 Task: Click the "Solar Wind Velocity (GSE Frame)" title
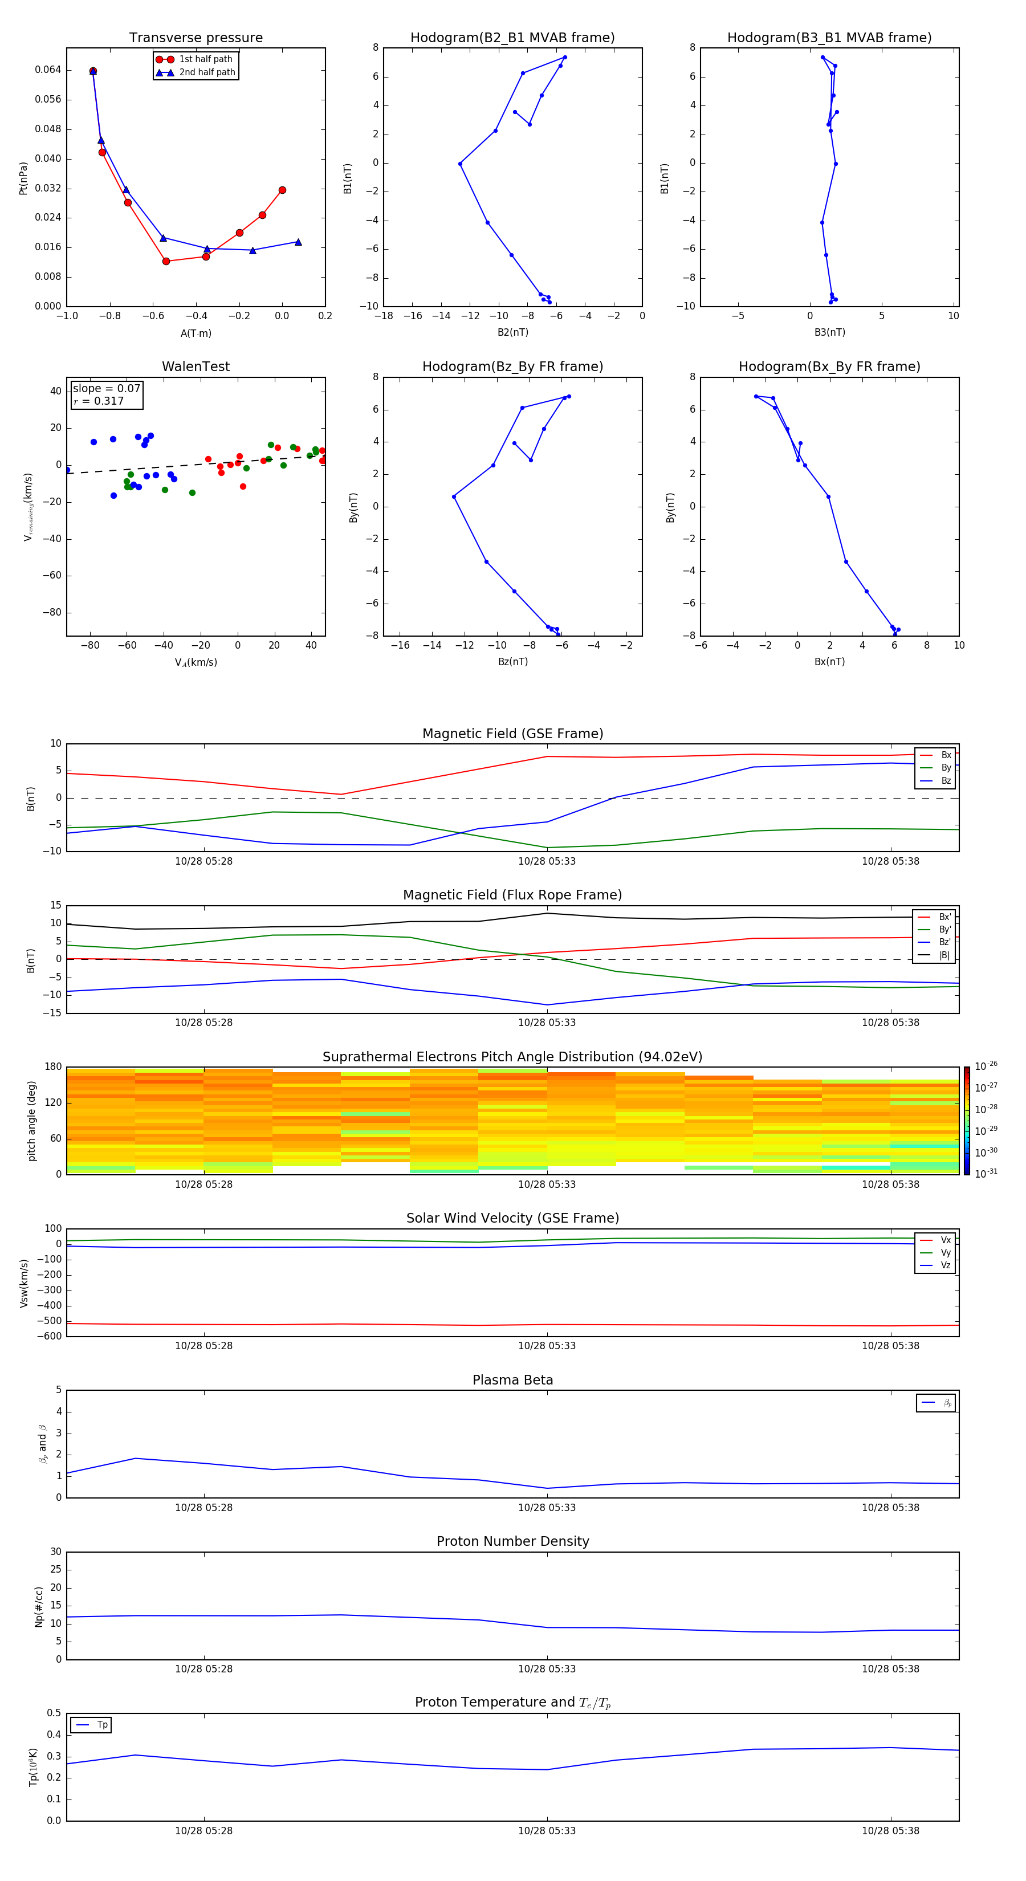(x=512, y=1218)
